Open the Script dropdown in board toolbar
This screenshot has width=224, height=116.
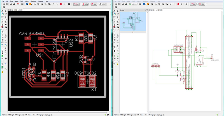click(x=27, y=4)
